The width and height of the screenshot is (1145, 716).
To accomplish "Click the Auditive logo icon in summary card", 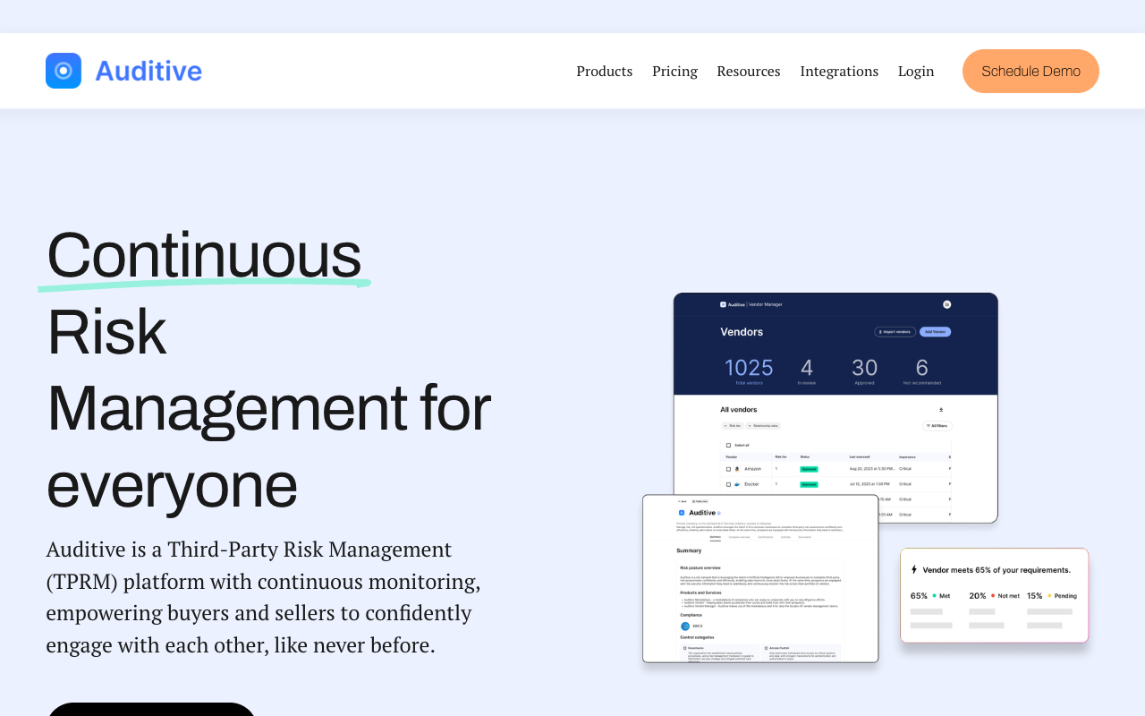I will (682, 513).
